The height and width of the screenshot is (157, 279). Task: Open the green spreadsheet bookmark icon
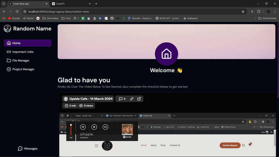(x=83, y=18)
